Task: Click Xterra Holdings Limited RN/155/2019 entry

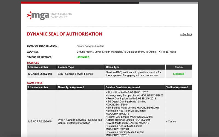Action: click(128, 120)
